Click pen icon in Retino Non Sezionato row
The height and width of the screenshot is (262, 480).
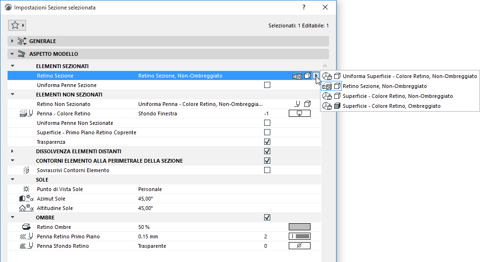point(297,104)
